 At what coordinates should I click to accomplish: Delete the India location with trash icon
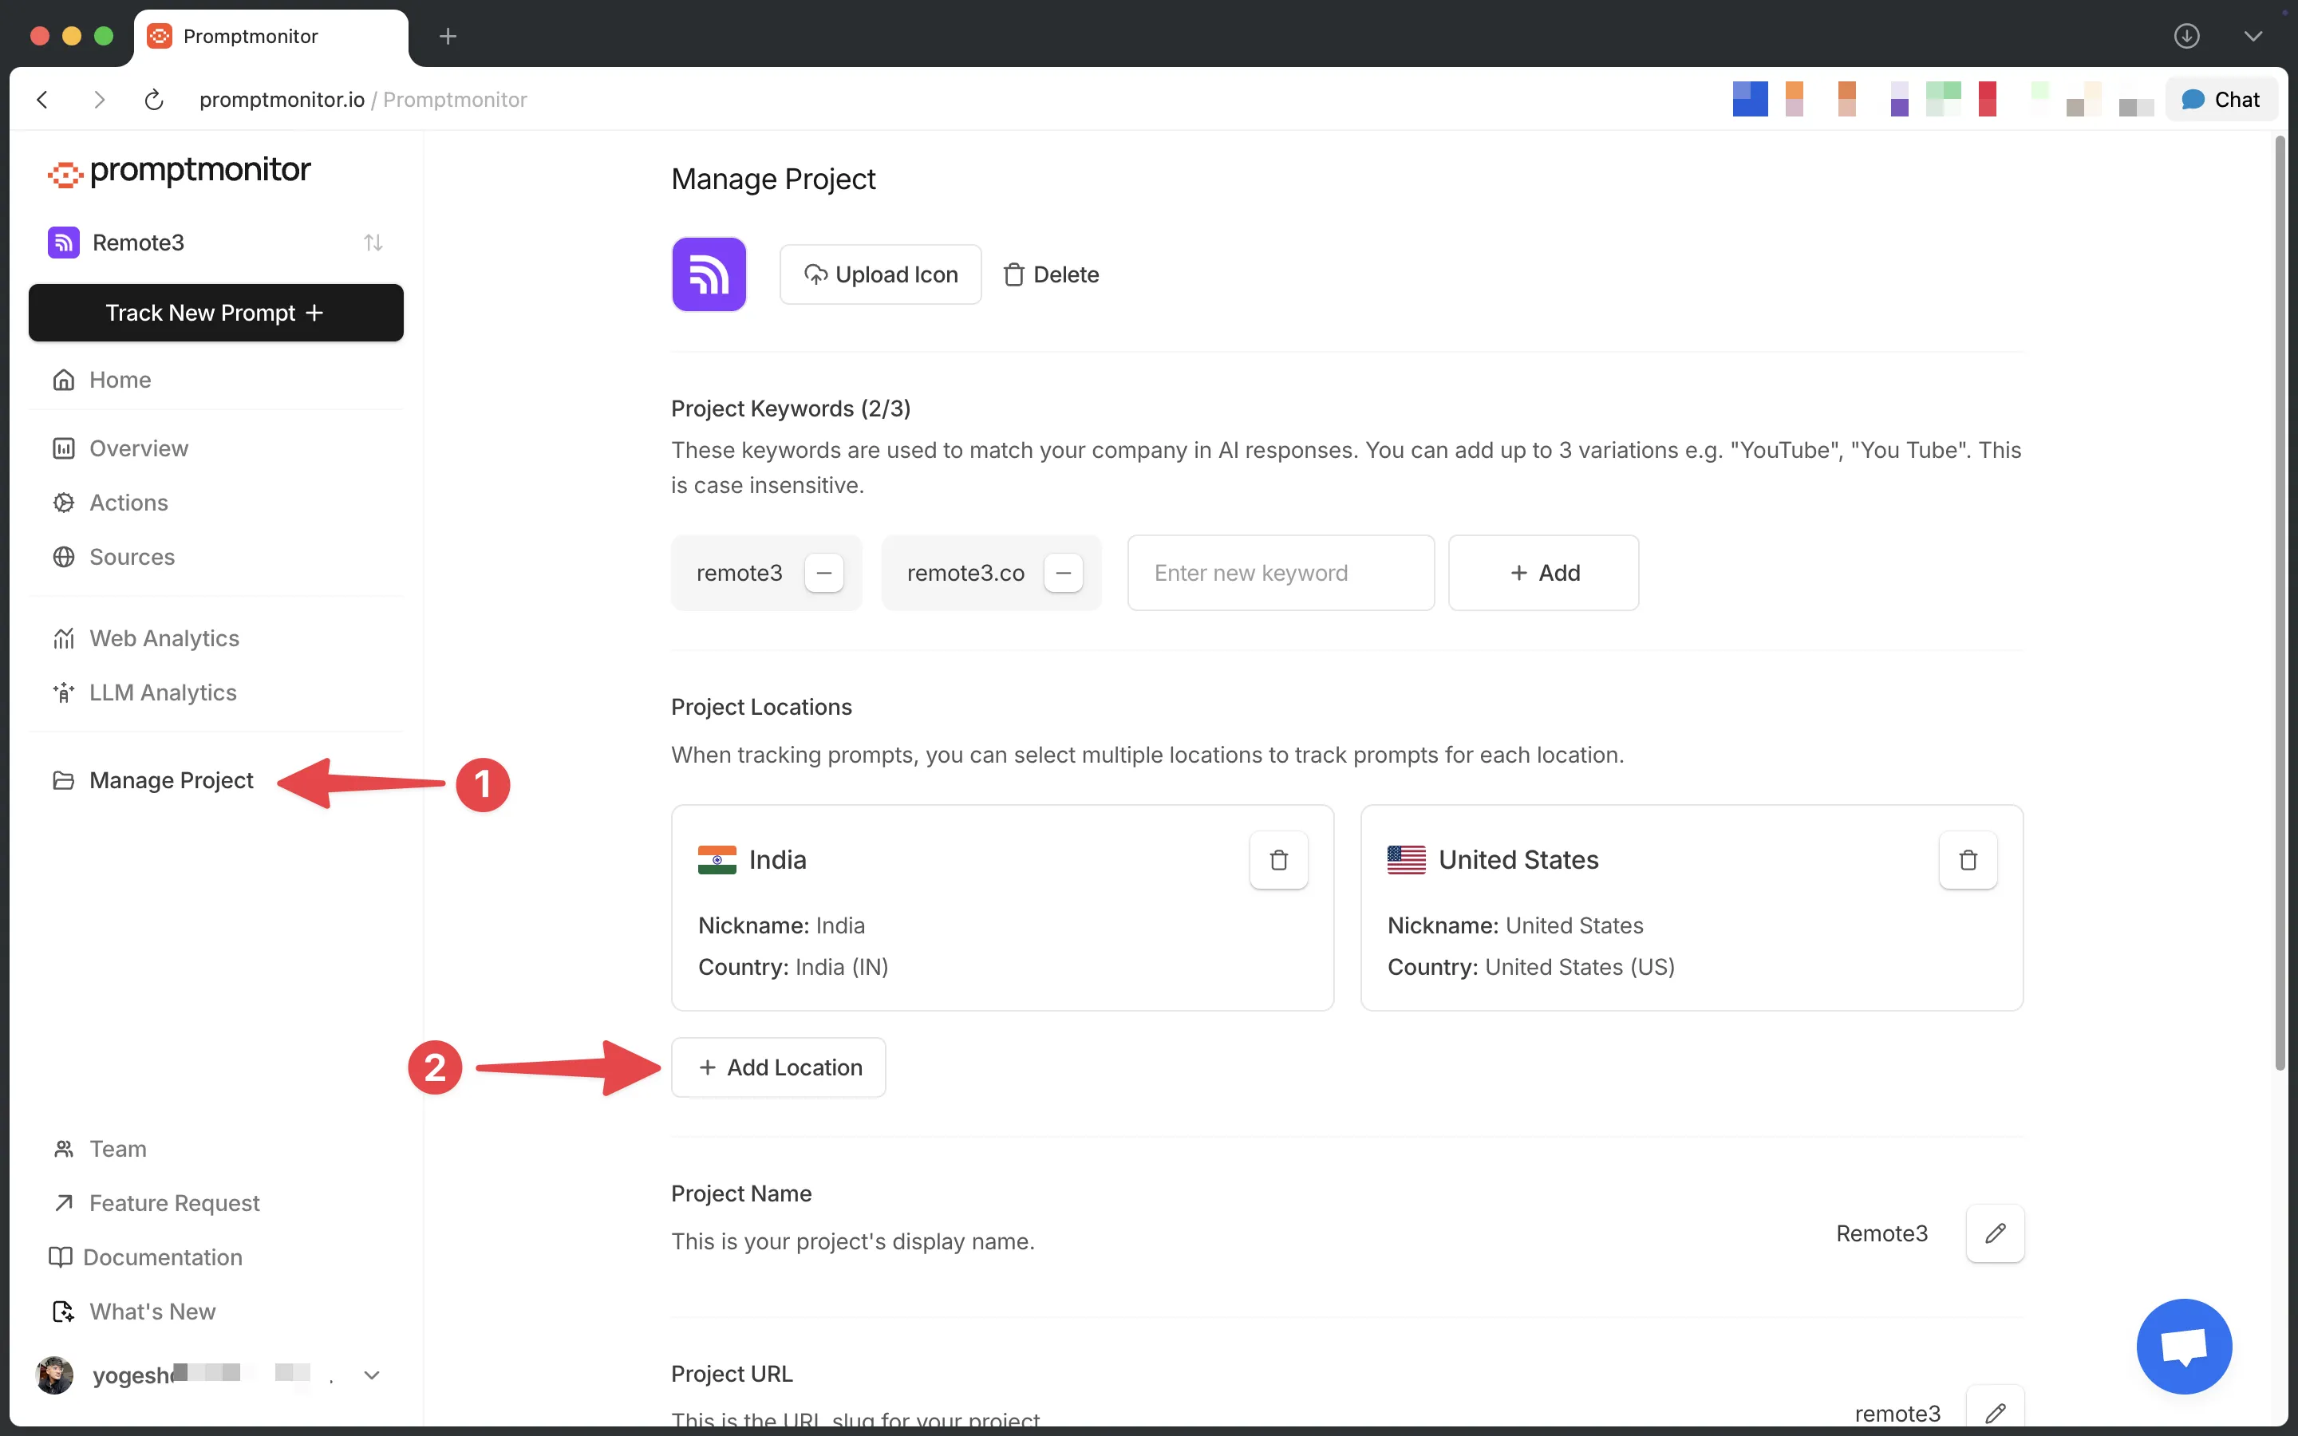(x=1278, y=859)
